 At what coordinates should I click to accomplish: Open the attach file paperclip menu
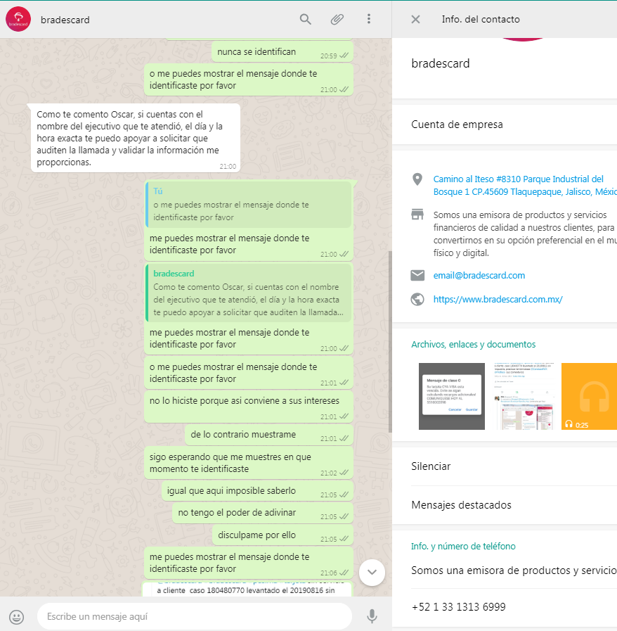point(337,19)
